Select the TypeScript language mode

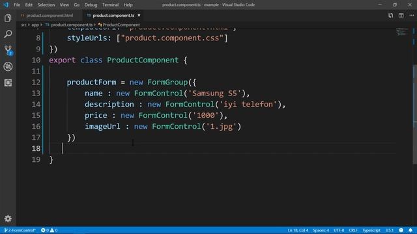(371, 230)
